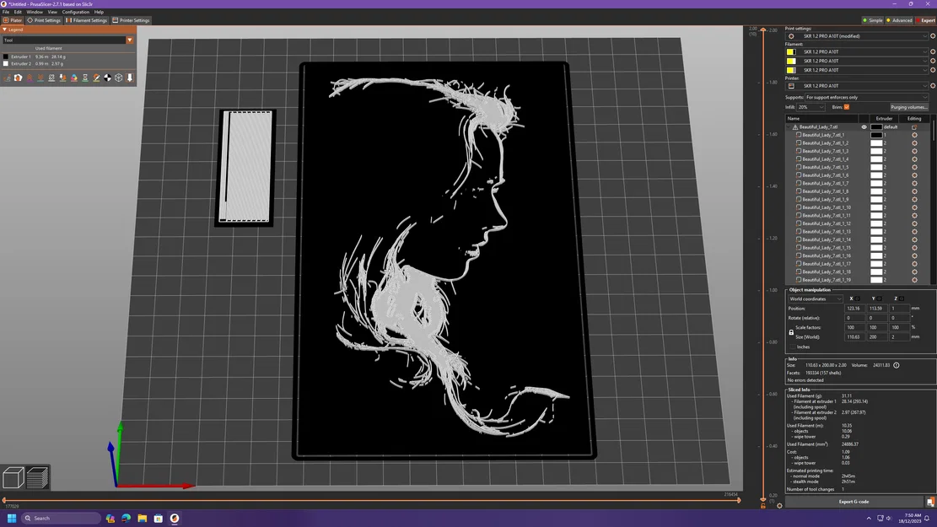Toggle visibility eye for Beautiful_Lady_7.stl
The height and width of the screenshot is (527, 937).
coord(864,127)
